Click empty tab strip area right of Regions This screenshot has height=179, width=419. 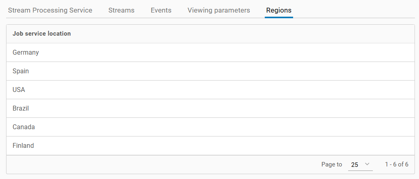pyautogui.click(x=356, y=10)
